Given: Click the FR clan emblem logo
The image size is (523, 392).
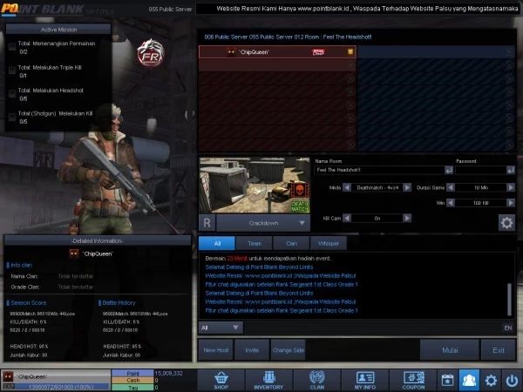Looking at the screenshot, I should pyautogui.click(x=151, y=53).
